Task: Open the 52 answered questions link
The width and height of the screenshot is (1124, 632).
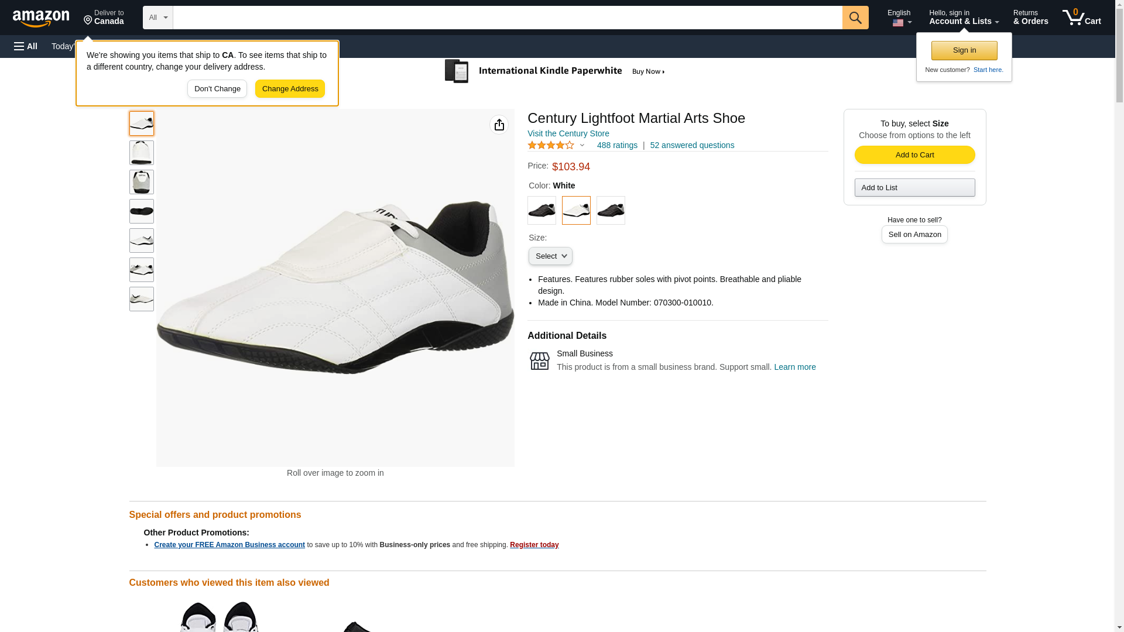Action: pyautogui.click(x=692, y=145)
